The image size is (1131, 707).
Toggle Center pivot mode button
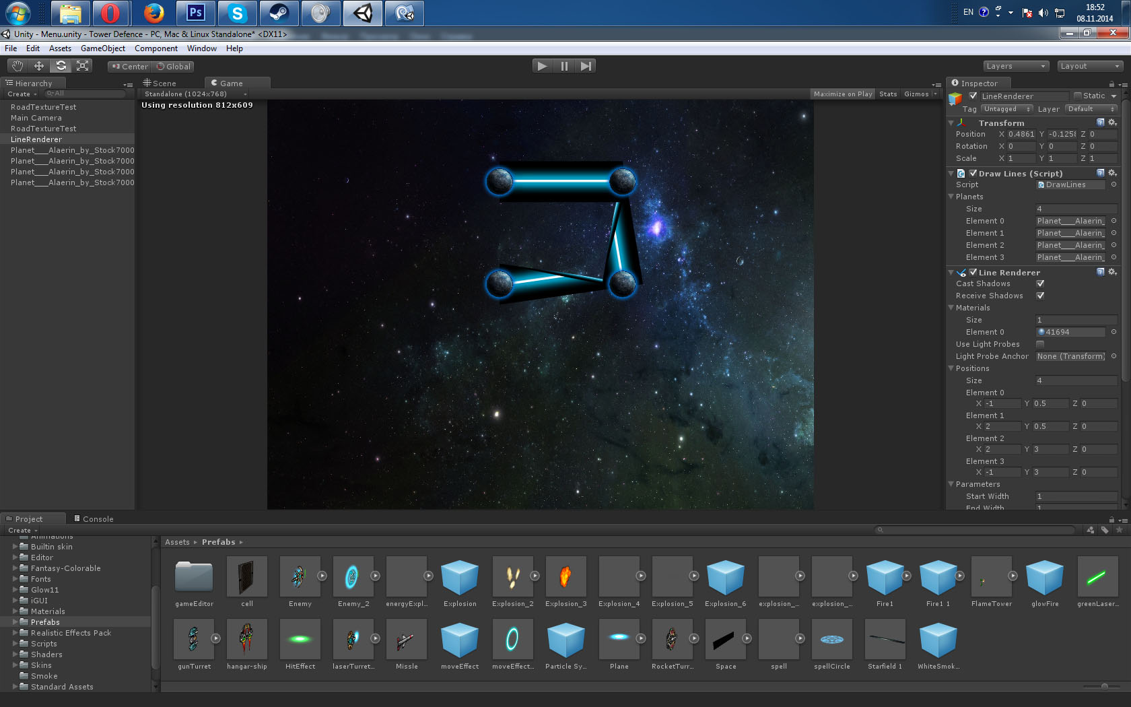pos(130,67)
